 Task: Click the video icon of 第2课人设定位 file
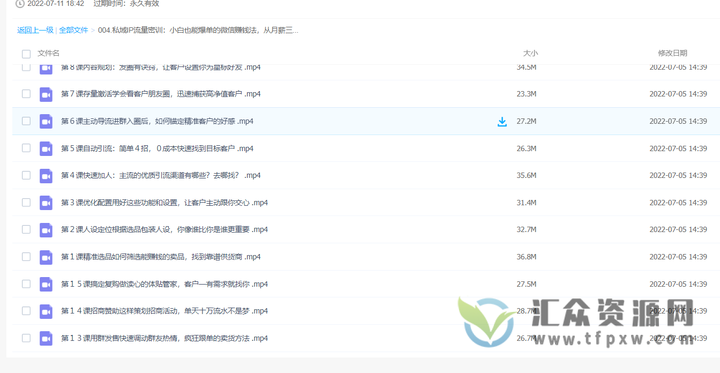[46, 229]
